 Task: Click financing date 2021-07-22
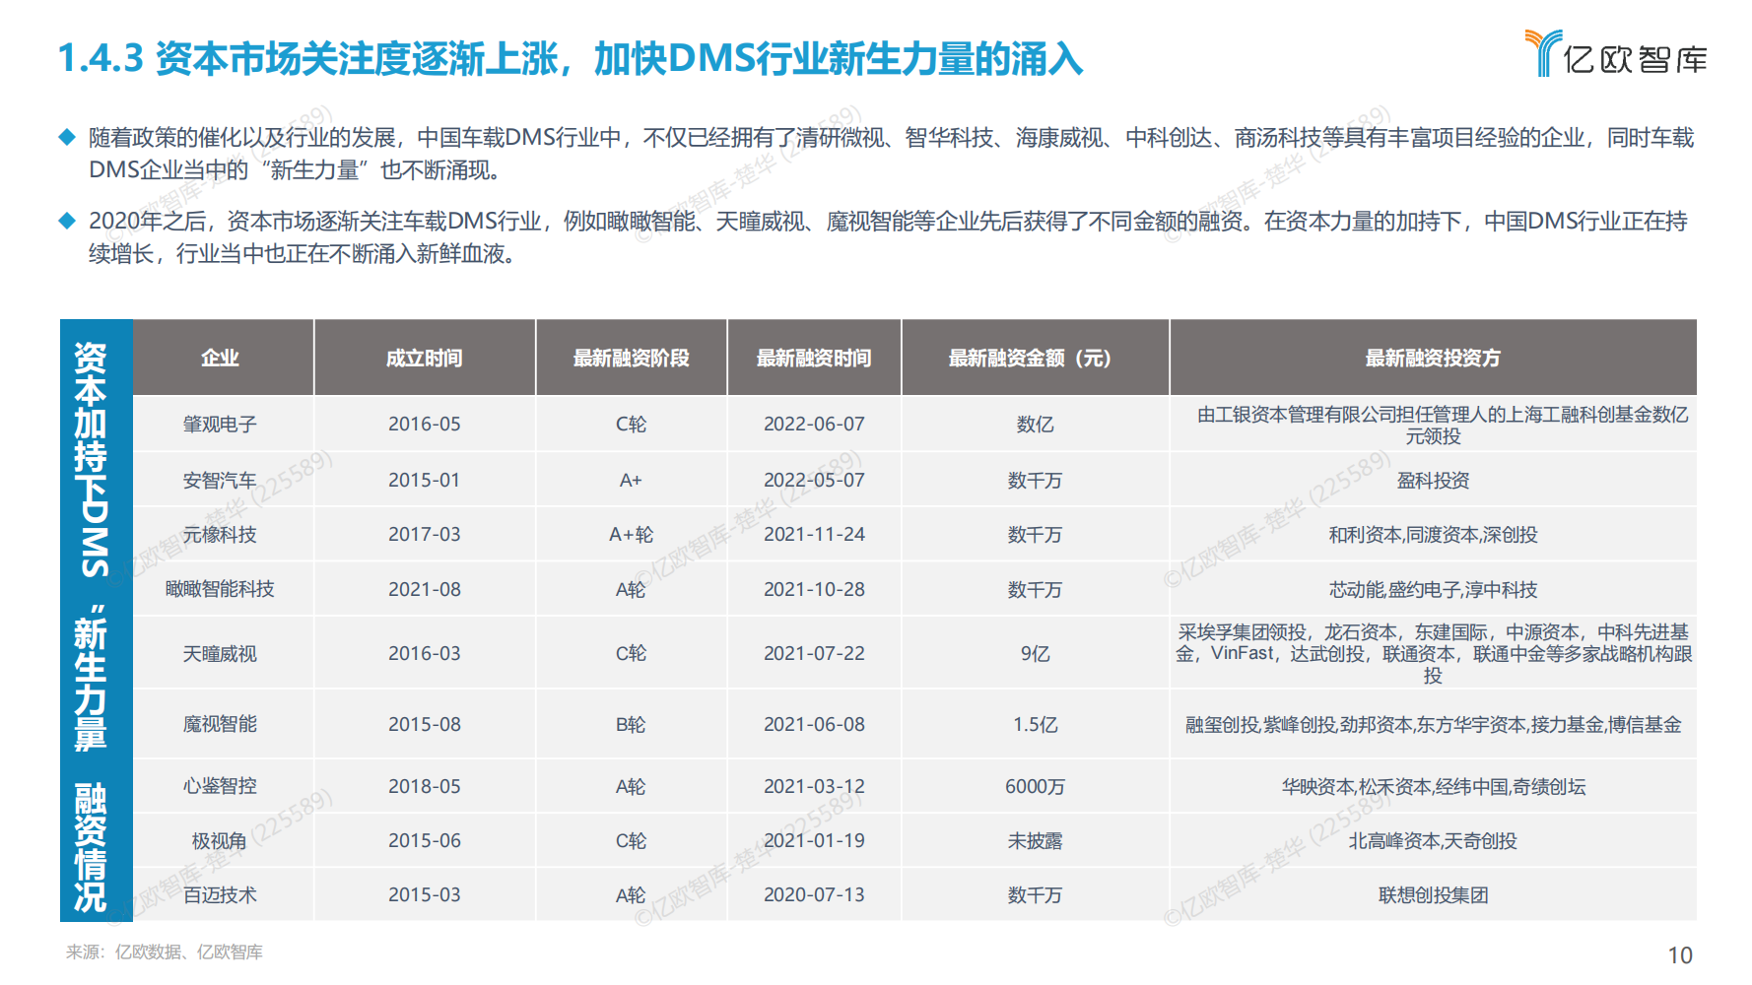coord(814,654)
